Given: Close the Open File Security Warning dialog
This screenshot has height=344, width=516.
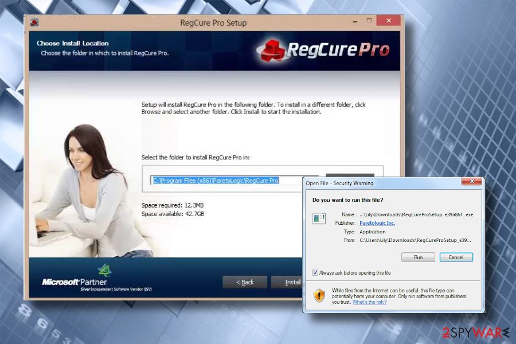Looking at the screenshot, I should pyautogui.click(x=472, y=181).
